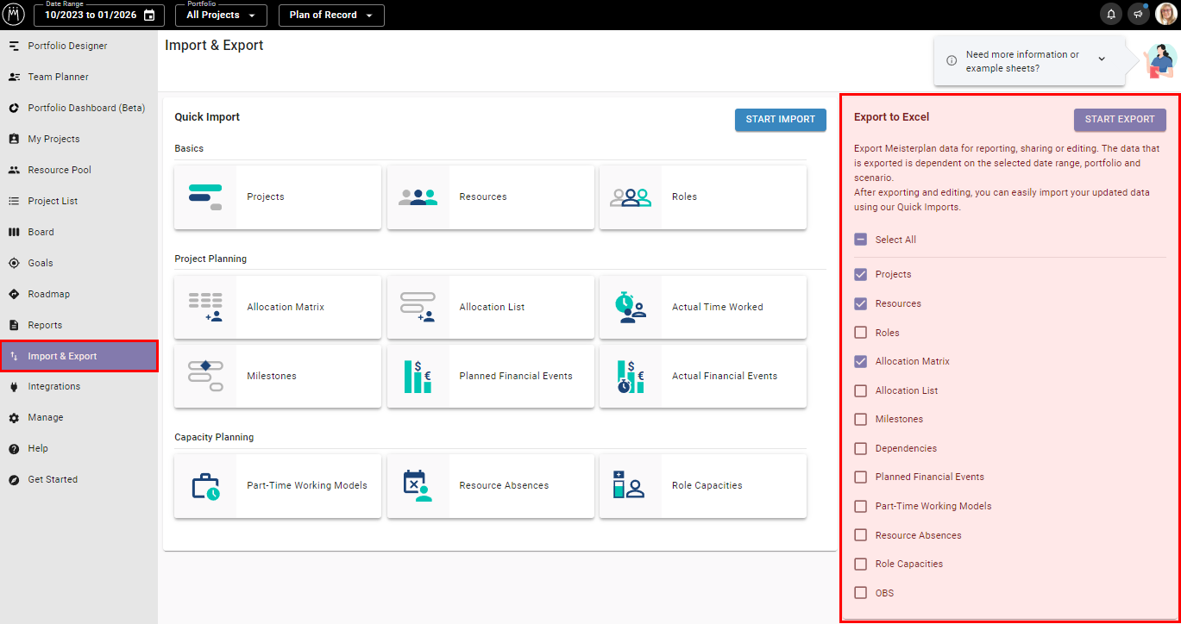
Task: Open the Allocation List quick import card
Action: tap(490, 307)
